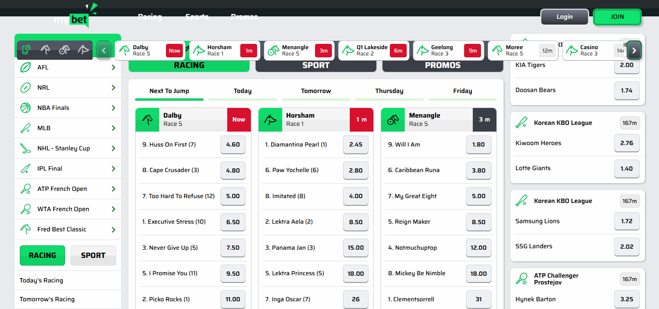
Task: Select the harness racing filter icon
Action: tap(64, 49)
